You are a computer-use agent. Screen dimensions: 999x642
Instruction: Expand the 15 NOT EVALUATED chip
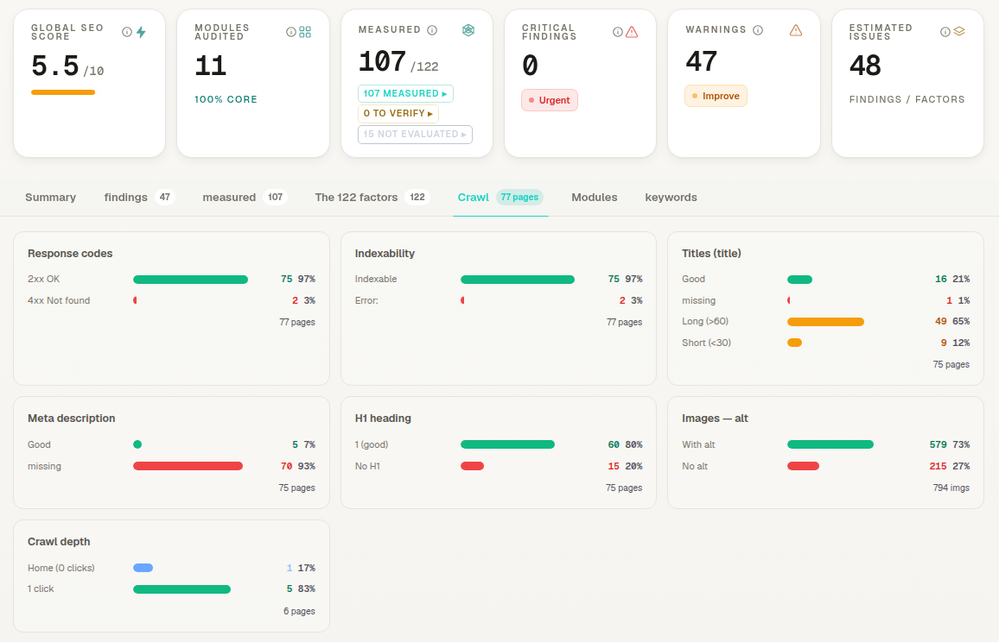click(x=415, y=135)
